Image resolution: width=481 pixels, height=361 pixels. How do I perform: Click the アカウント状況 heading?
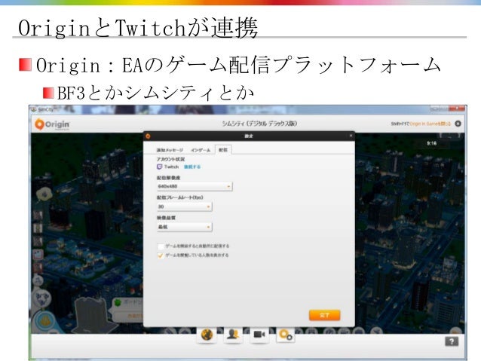coord(170,159)
